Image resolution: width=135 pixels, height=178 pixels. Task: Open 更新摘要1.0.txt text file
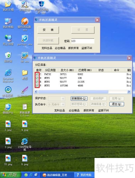click(x=25, y=110)
